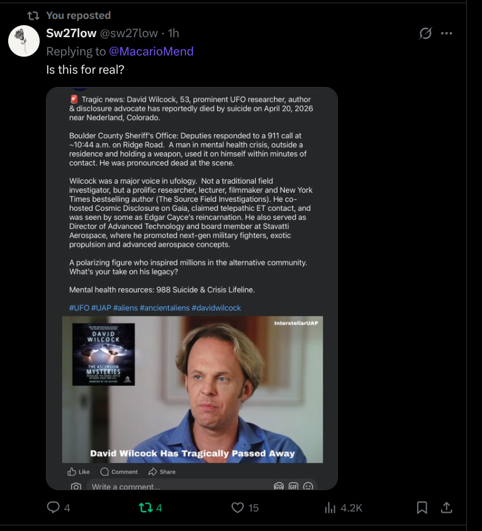Click the like count number 15

(x=253, y=508)
